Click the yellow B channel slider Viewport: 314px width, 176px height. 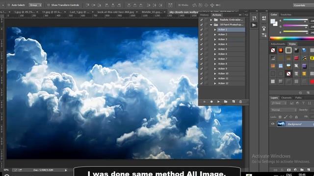(295, 31)
